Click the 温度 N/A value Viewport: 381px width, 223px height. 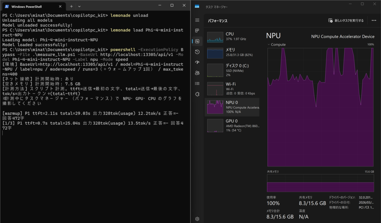(x=304, y=217)
